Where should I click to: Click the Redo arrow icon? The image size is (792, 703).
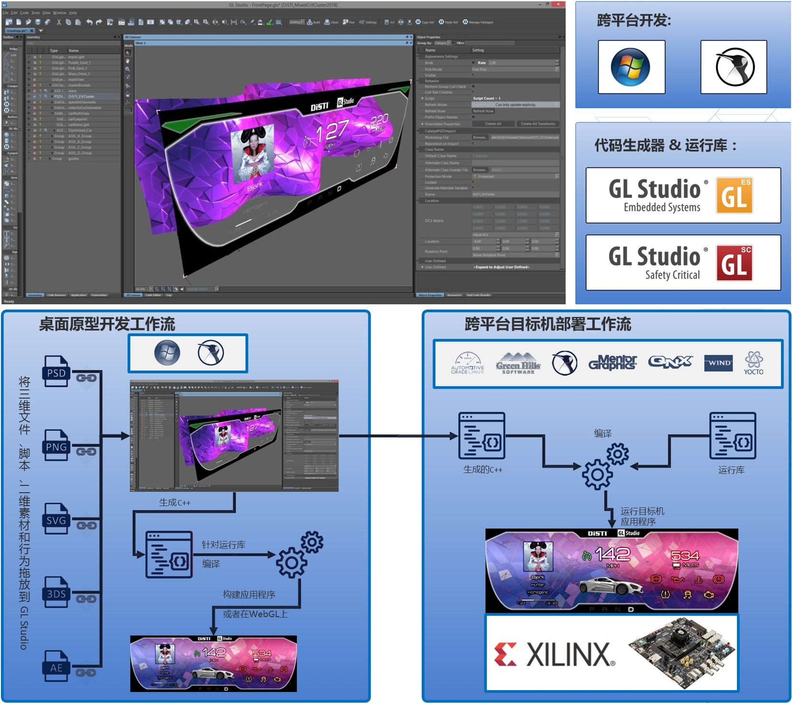click(x=99, y=22)
